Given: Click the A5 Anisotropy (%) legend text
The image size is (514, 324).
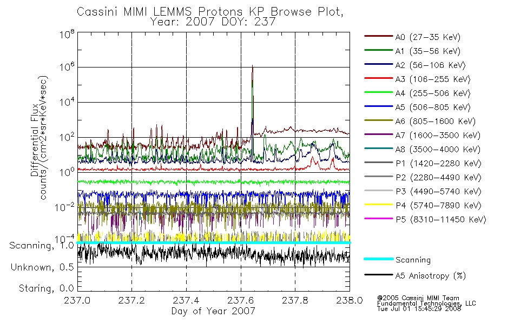Looking at the screenshot, I should (431, 276).
